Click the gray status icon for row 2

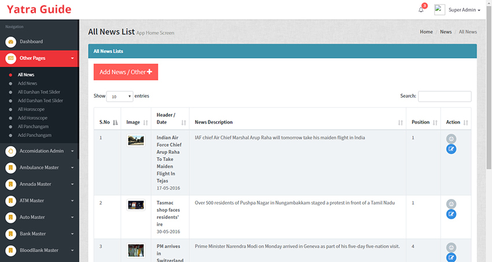point(451,204)
